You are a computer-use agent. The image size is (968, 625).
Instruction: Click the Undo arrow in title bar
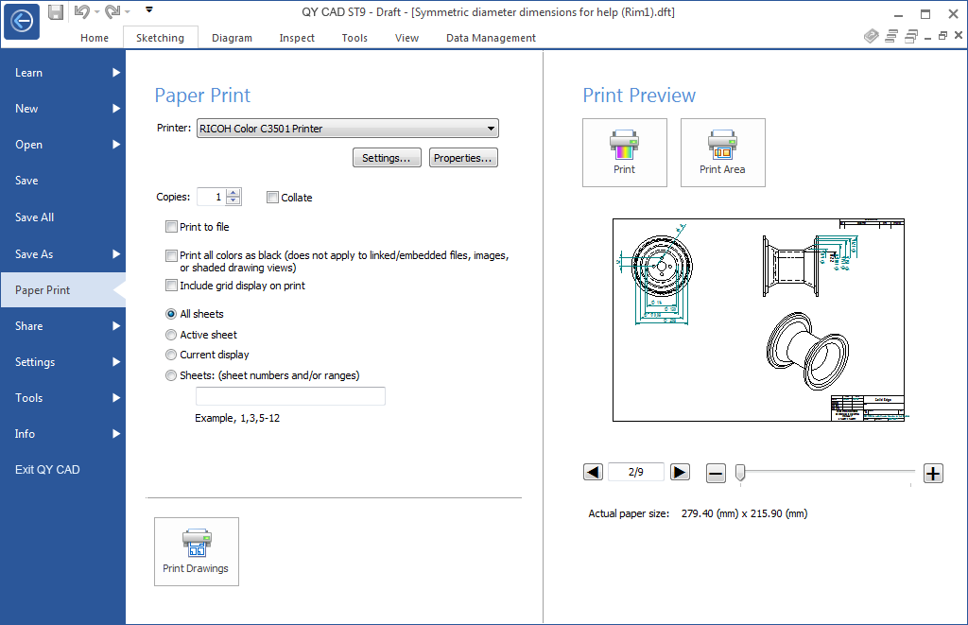click(x=82, y=11)
